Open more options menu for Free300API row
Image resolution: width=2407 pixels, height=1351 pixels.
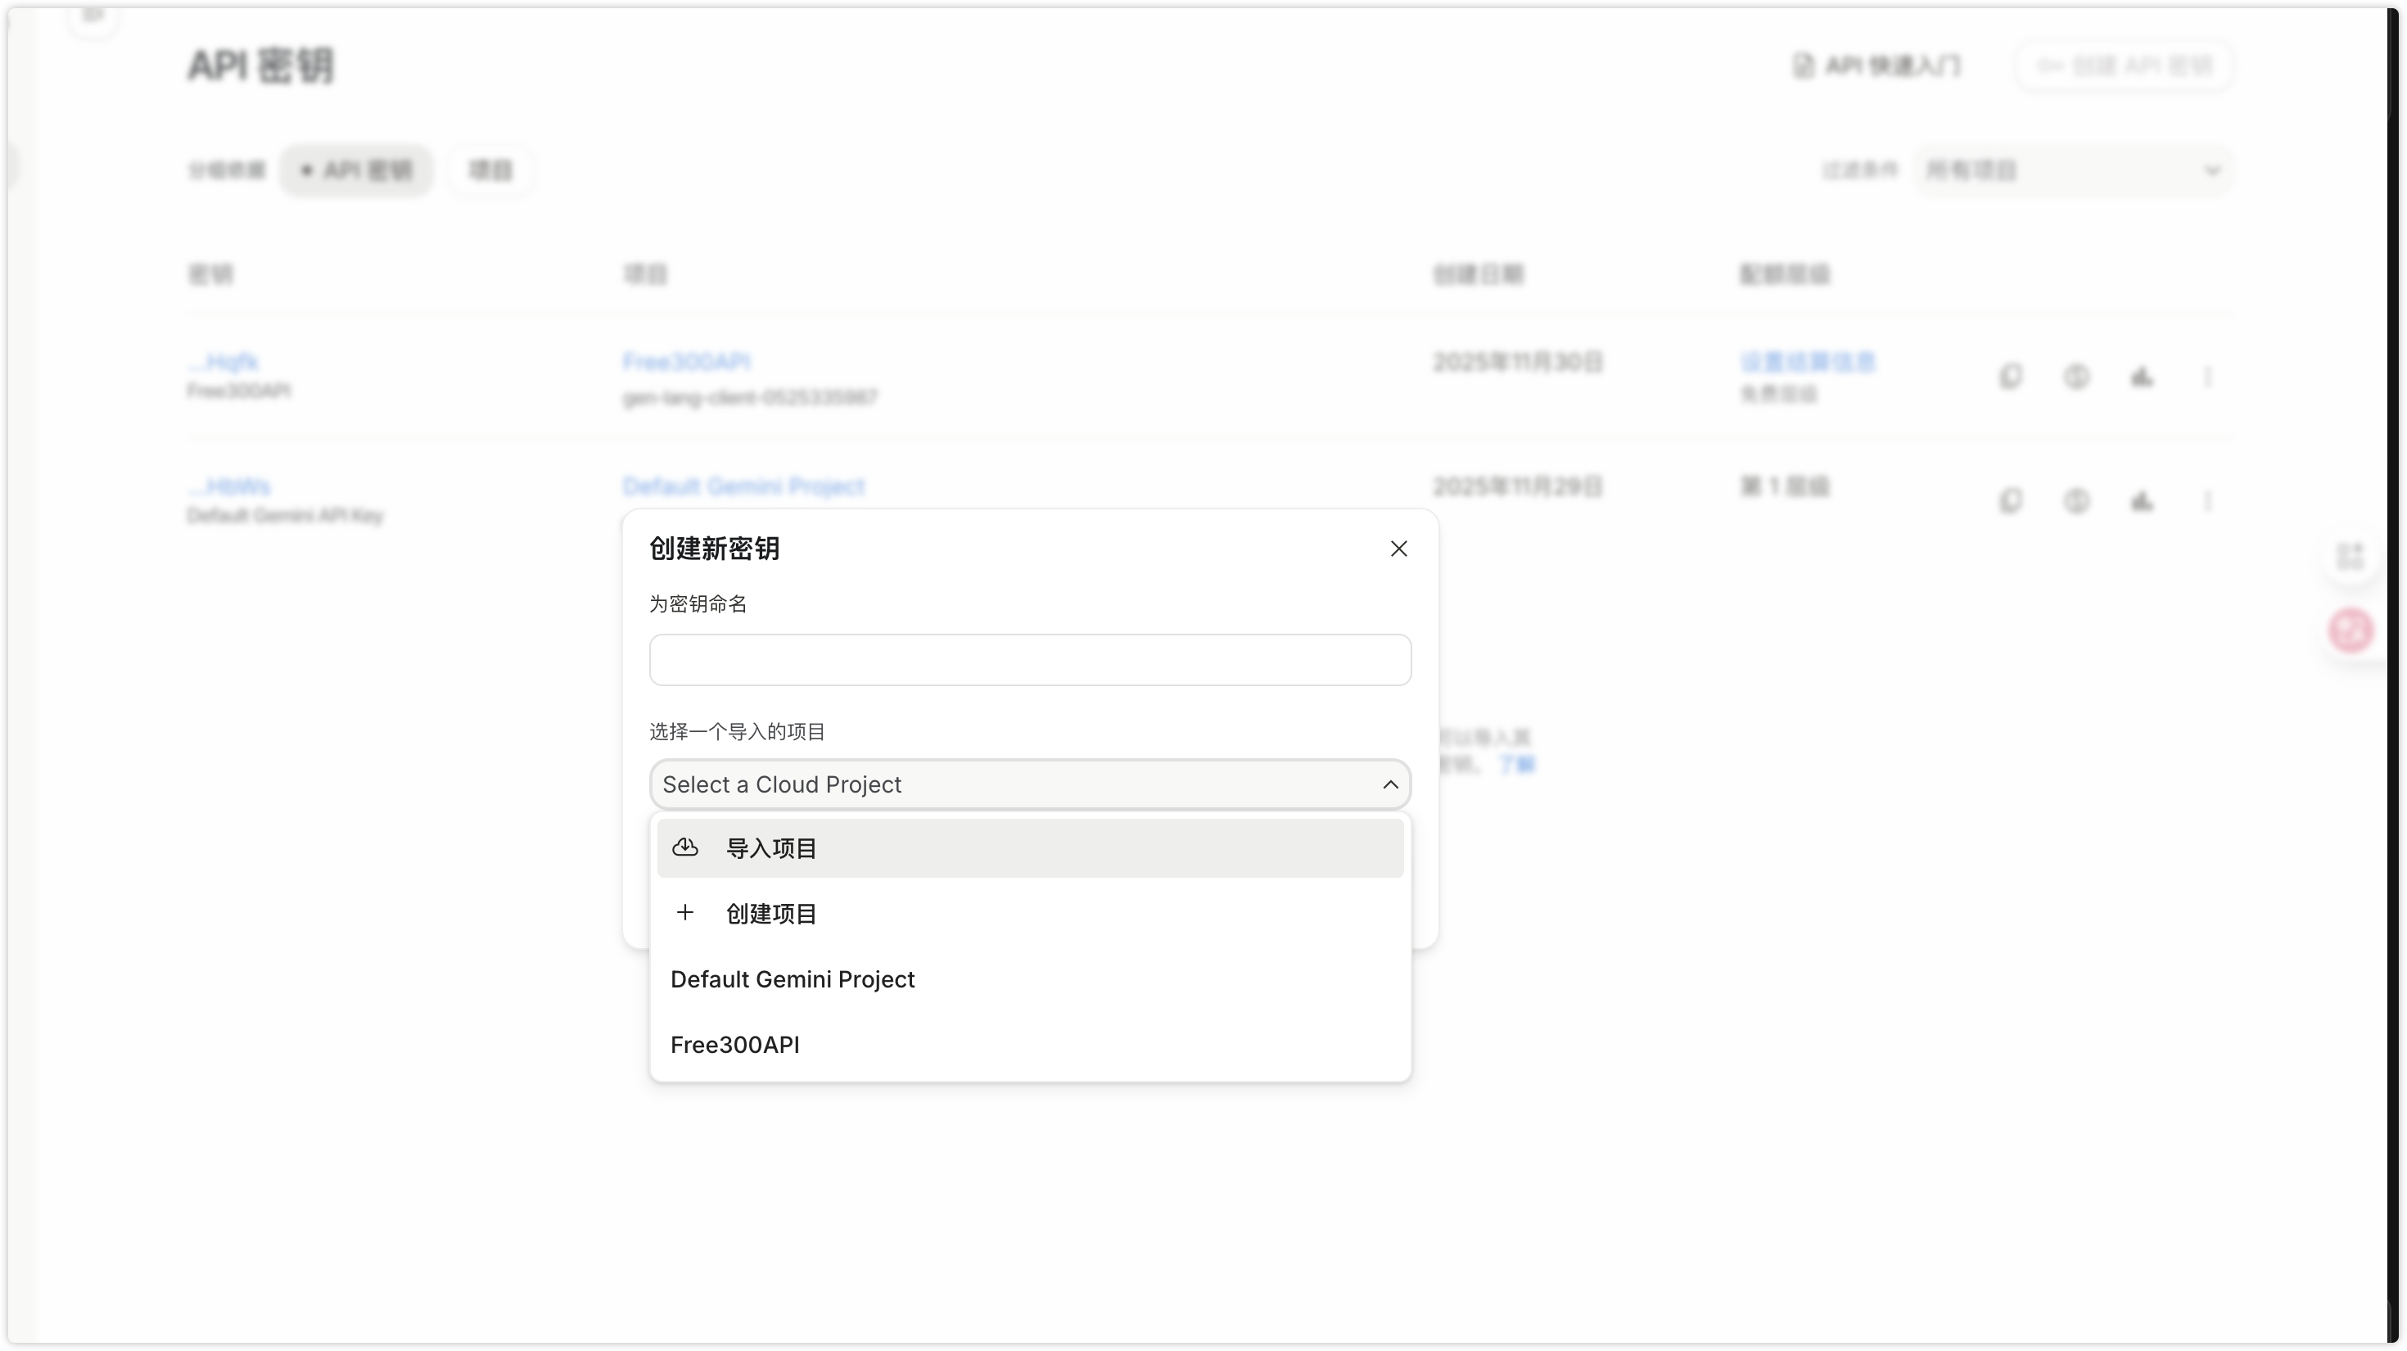coord(2209,377)
